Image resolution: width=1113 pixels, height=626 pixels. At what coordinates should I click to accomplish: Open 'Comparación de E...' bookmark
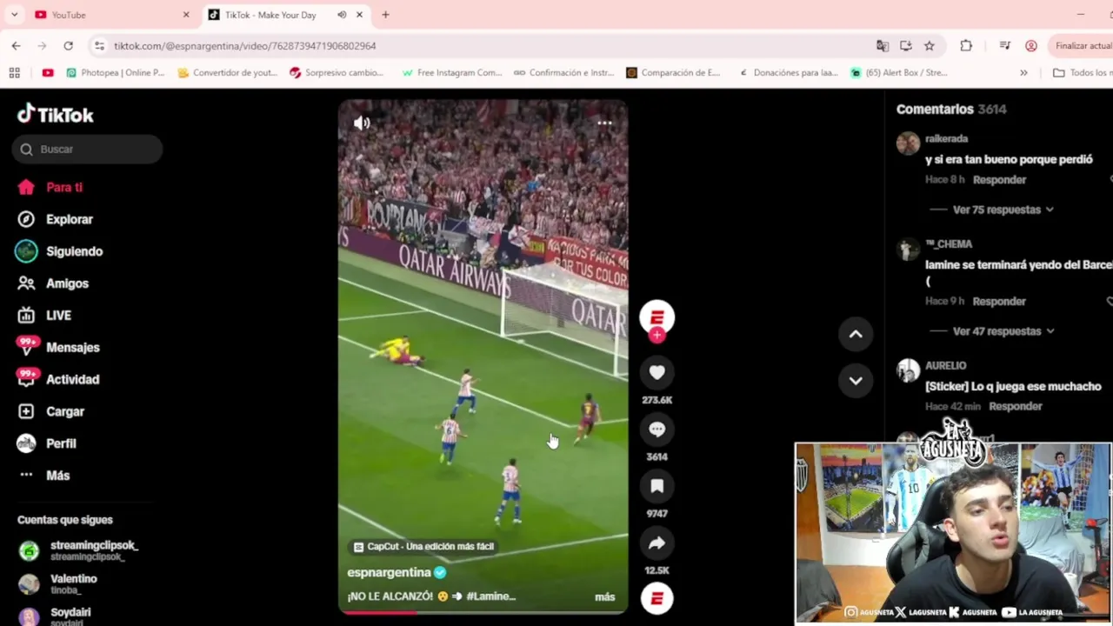click(674, 73)
